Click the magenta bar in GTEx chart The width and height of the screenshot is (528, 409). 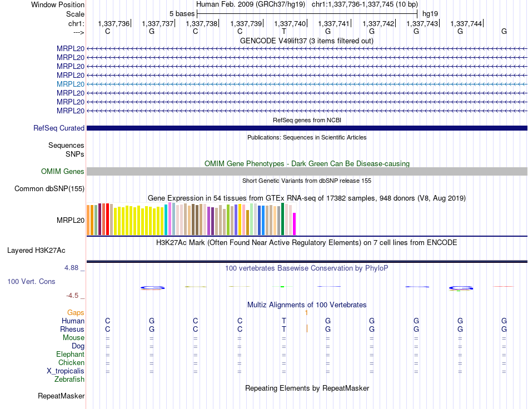tap(295, 224)
